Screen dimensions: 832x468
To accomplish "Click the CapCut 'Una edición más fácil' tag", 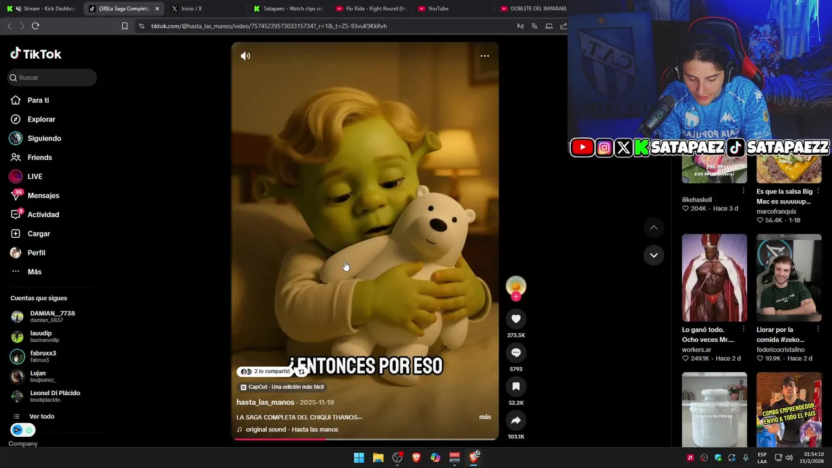I will pyautogui.click(x=282, y=387).
